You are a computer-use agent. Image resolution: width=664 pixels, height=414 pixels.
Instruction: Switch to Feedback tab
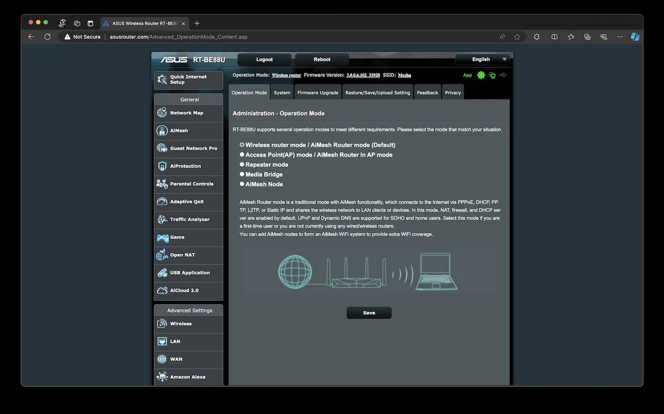click(x=427, y=92)
